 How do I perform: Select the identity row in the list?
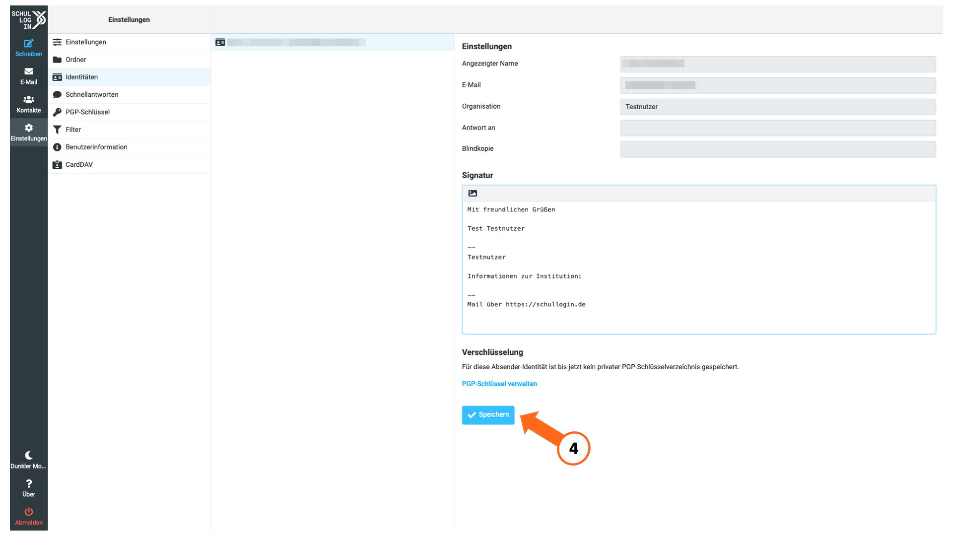point(333,42)
